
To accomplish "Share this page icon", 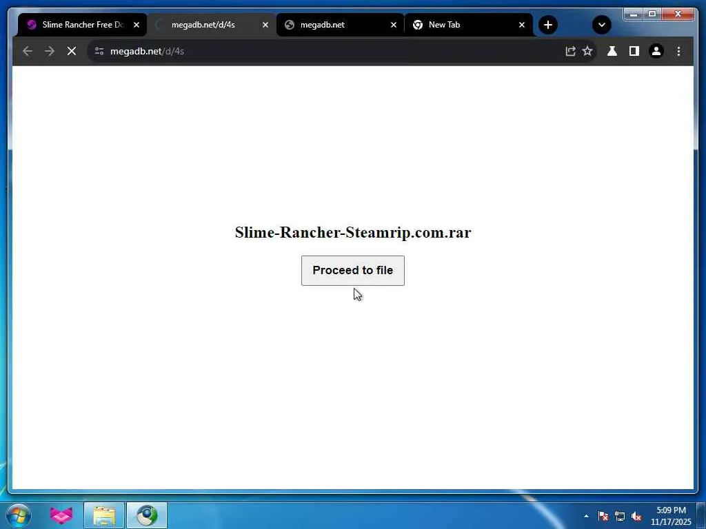I will 570,51.
